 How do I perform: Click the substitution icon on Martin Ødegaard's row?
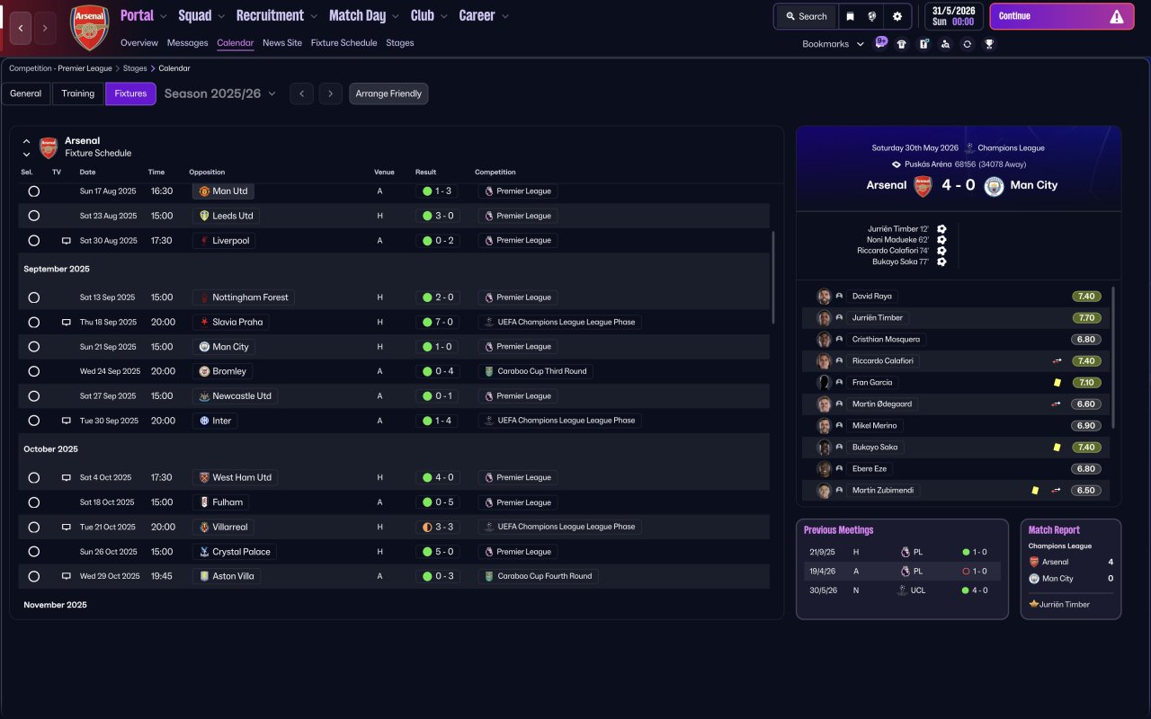(x=1057, y=404)
